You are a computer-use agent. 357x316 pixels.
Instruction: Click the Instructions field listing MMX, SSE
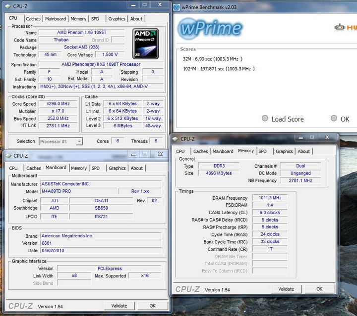(x=101, y=87)
